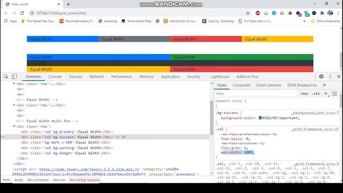Image resolution: width=343 pixels, height=193 pixels.
Task: Activate the inspect element picker tool
Action: [6, 77]
